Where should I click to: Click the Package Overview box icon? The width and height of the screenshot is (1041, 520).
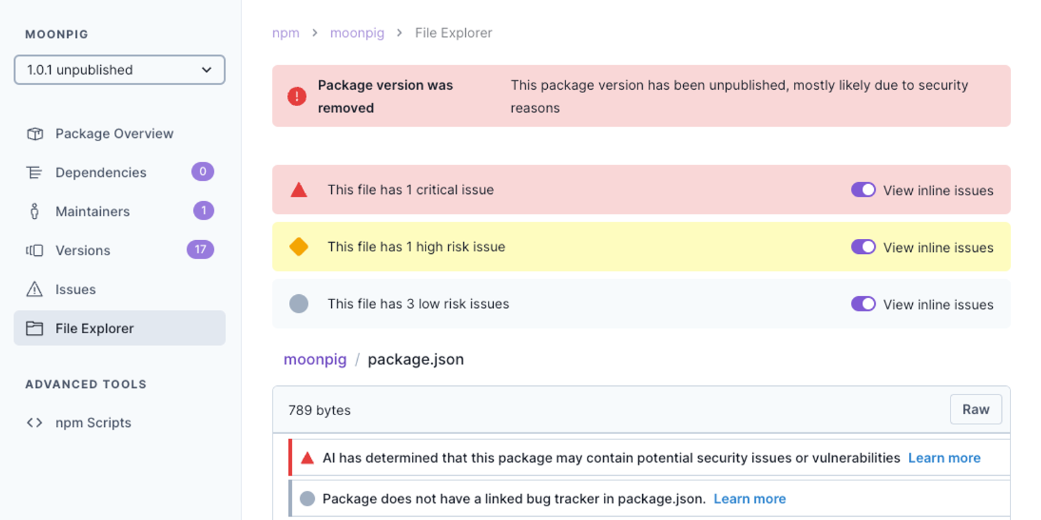coord(34,133)
